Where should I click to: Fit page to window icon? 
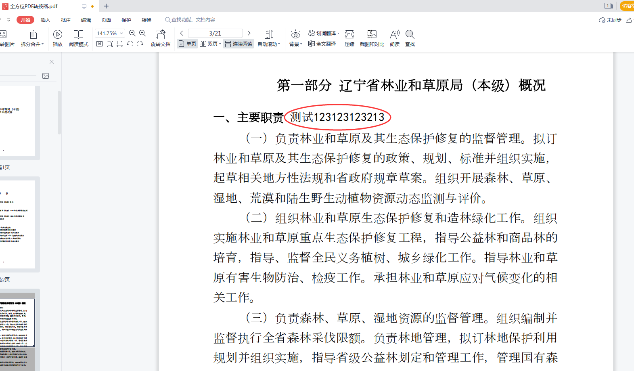pos(110,44)
